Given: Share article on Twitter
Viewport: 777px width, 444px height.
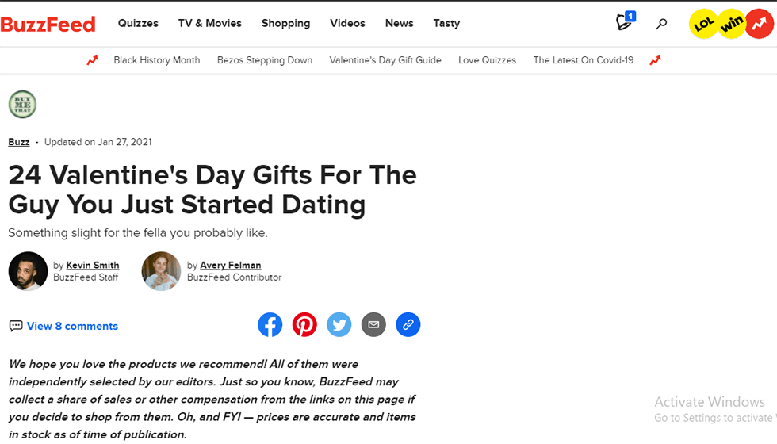Looking at the screenshot, I should click(x=339, y=324).
